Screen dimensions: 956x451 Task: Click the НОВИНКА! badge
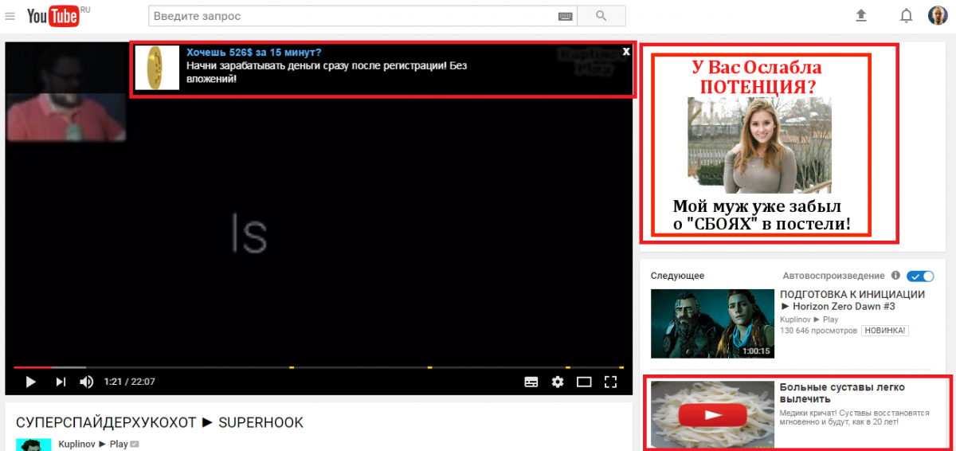click(886, 330)
